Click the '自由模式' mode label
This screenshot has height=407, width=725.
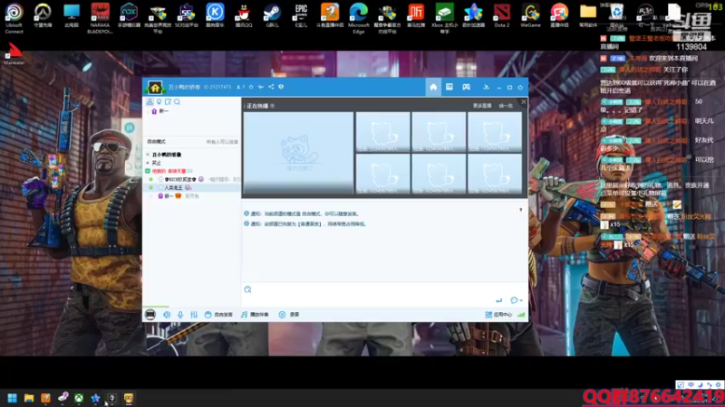(x=156, y=142)
